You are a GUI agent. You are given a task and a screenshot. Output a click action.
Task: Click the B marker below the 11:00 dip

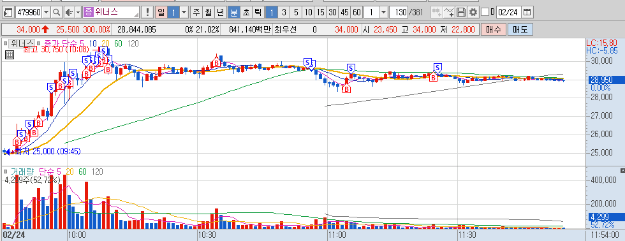pyautogui.click(x=347, y=89)
